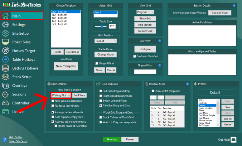The image size is (242, 146).
Task: Click the blue question mark near Help Guides
Action: coord(5,140)
